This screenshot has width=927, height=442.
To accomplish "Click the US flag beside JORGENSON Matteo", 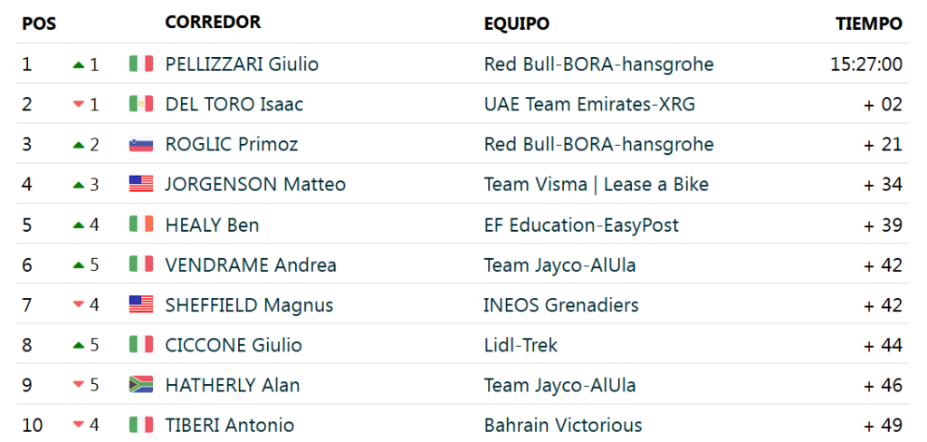I will pyautogui.click(x=140, y=185).
